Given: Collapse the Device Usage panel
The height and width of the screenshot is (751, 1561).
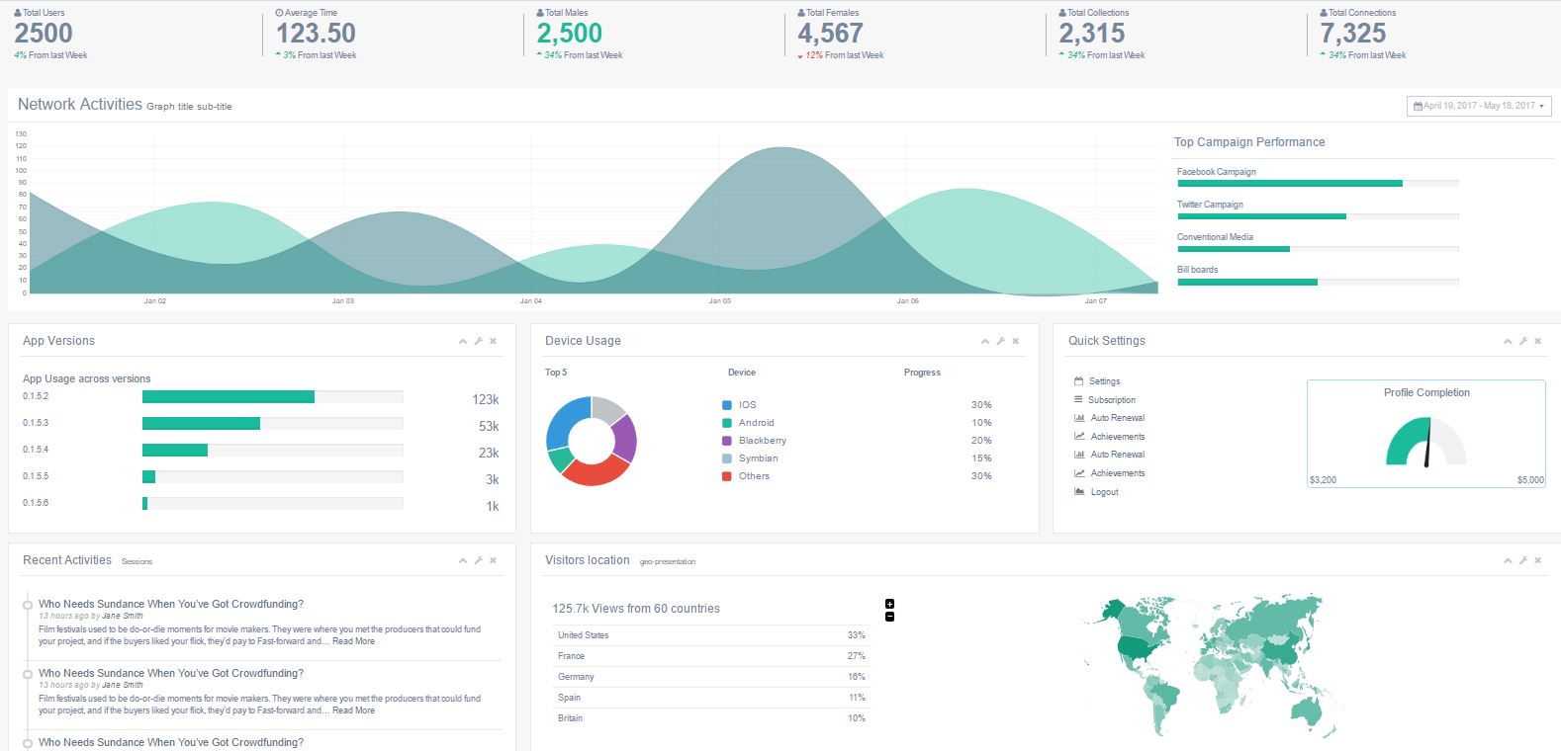Looking at the screenshot, I should (x=985, y=341).
